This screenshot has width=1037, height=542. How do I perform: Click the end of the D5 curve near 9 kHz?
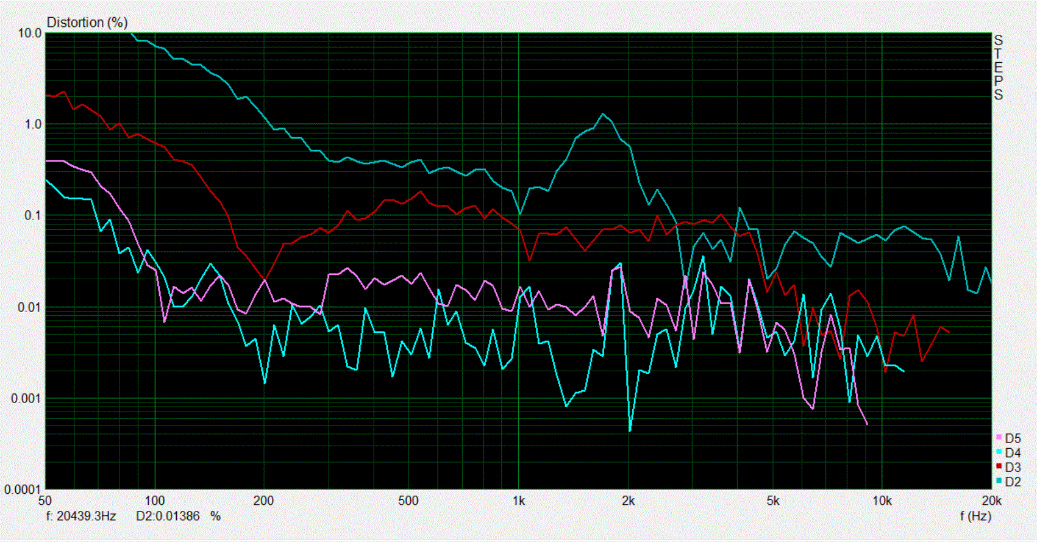pyautogui.click(x=867, y=424)
